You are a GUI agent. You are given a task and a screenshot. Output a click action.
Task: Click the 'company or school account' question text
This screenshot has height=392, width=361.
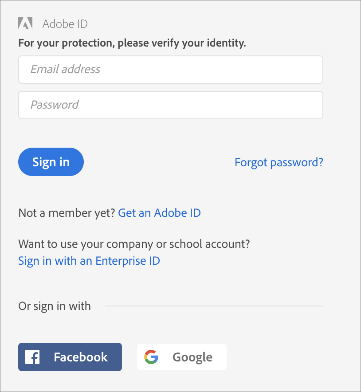click(x=134, y=243)
